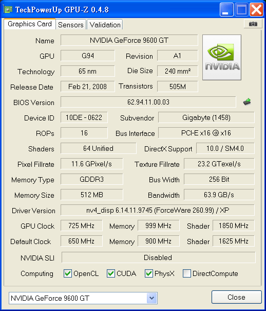Toggle the DirectCompute checkbox
Viewport: 266px width, 311px height.
[187, 273]
